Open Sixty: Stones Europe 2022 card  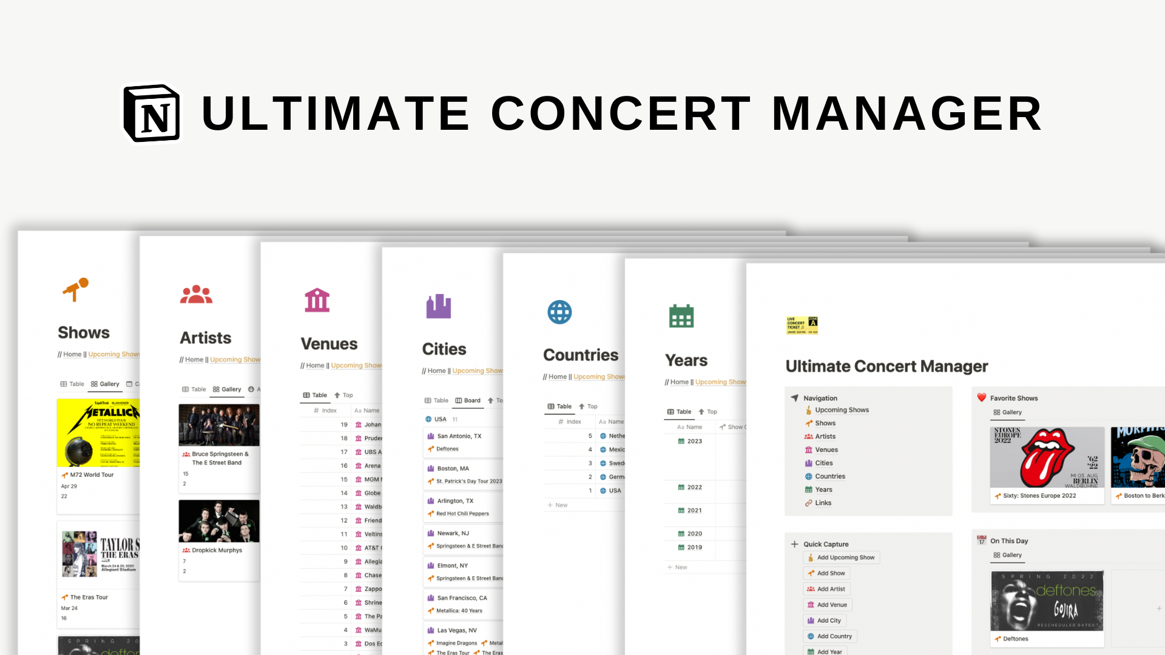point(1047,466)
